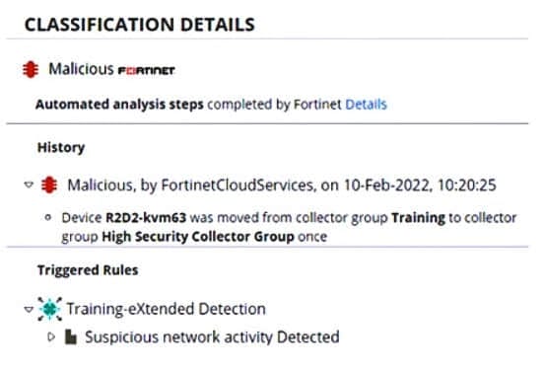
Task: Click the Automated analysis steps text
Action: 119,104
